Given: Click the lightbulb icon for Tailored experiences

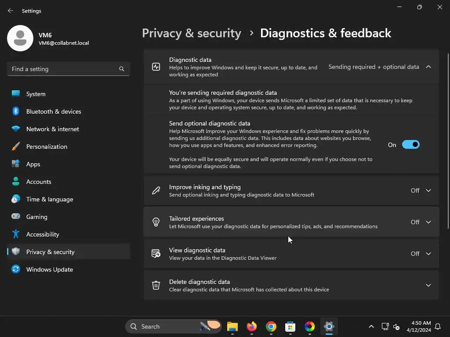Looking at the screenshot, I should tap(156, 222).
